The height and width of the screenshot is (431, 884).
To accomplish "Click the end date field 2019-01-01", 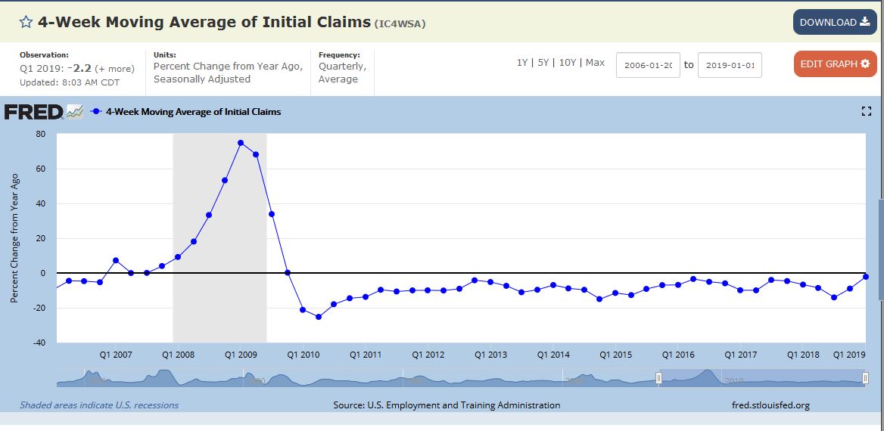I will [x=730, y=65].
